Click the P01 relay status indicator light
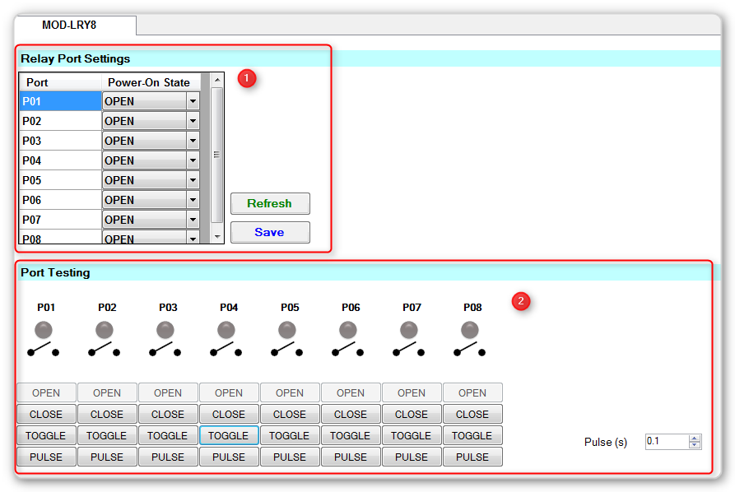 pos(44,330)
